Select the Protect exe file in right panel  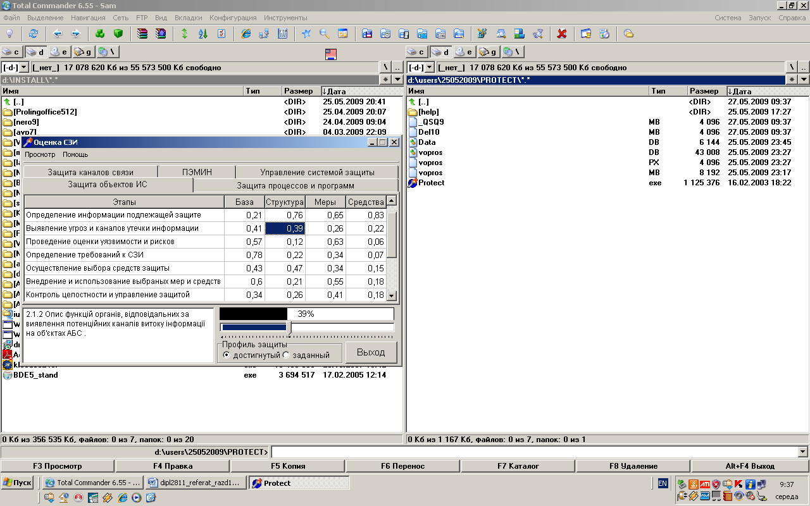click(x=431, y=183)
